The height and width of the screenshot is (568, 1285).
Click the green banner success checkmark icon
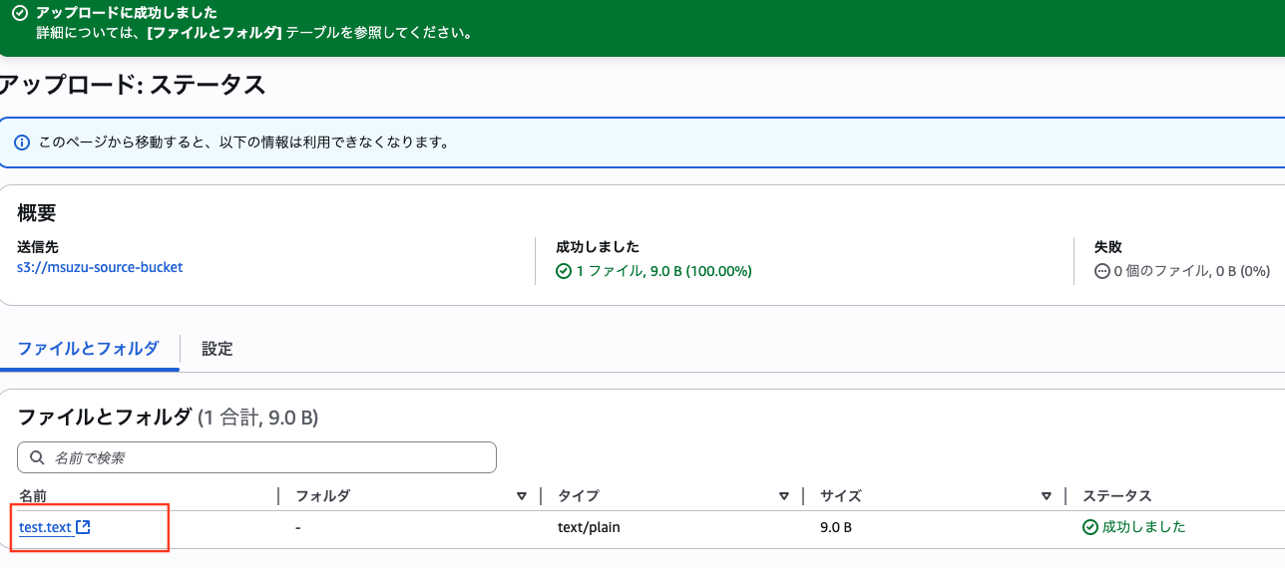pos(19,14)
